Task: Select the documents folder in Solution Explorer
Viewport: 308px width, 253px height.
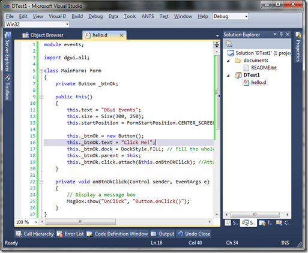Action: click(256, 61)
